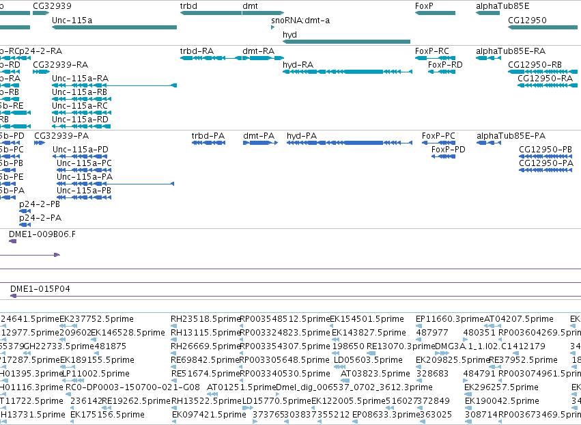Select the Unc-115a-RA transcript
The image size is (581, 425).
coord(114,85)
